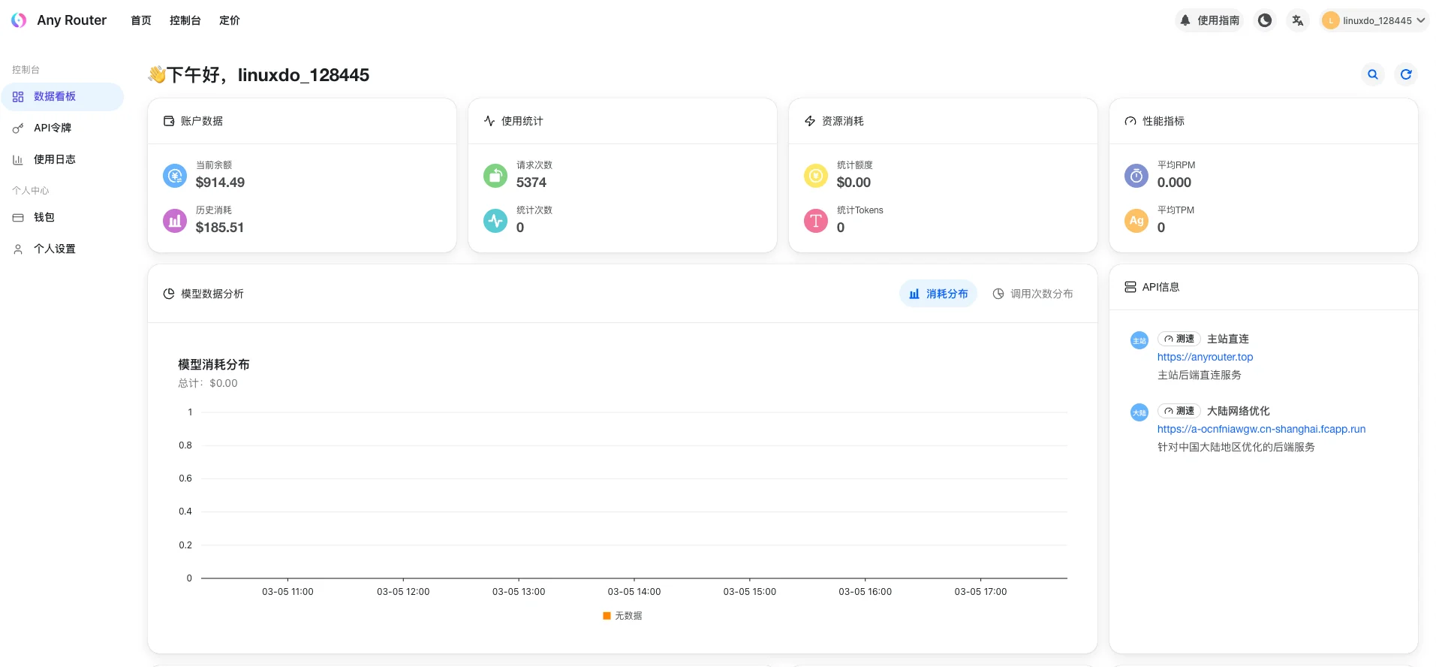
Task: Open API令牌 in sidebar
Action: [x=53, y=128]
